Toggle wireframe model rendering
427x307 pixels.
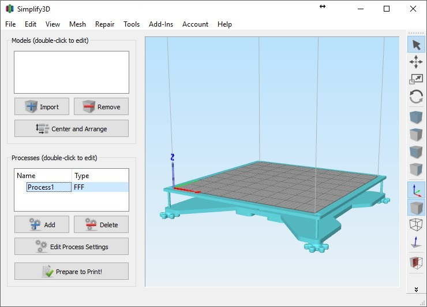tap(416, 224)
